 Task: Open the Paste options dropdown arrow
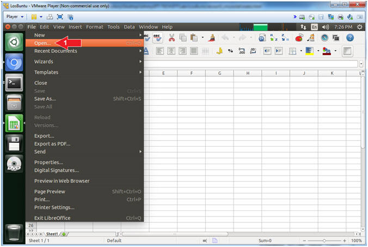(x=203, y=38)
